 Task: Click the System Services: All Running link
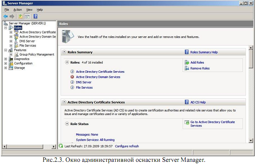tap(95, 140)
